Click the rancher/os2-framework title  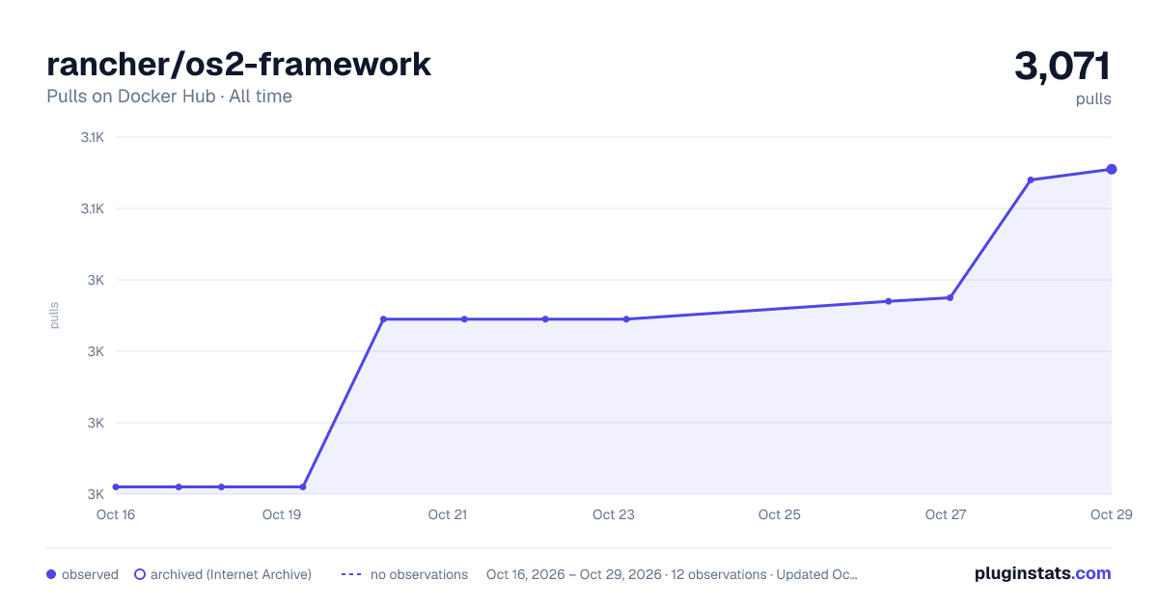239,65
